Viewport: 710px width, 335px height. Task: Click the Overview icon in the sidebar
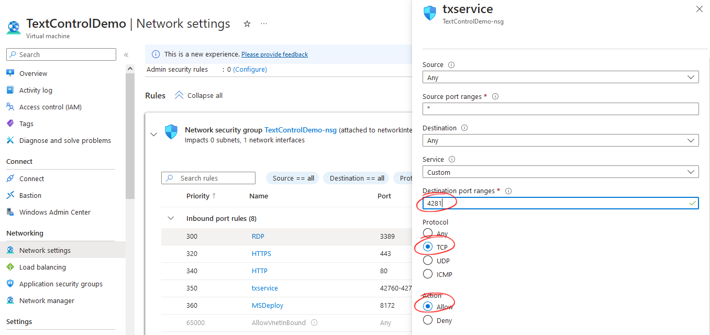pos(10,73)
